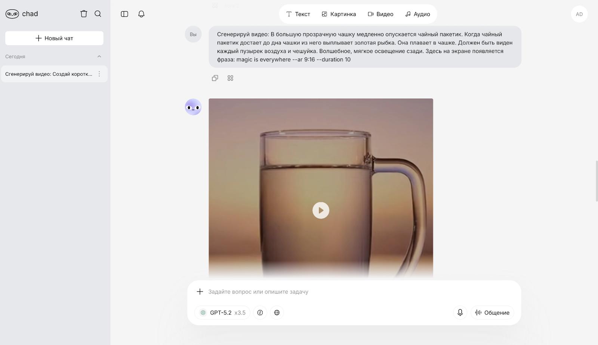Toggle the sidebar panel icon

(124, 14)
